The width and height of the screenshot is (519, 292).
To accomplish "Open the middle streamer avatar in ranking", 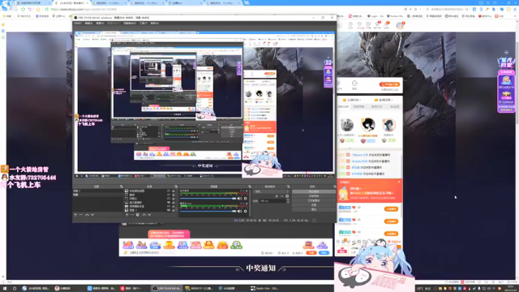I will click(367, 125).
